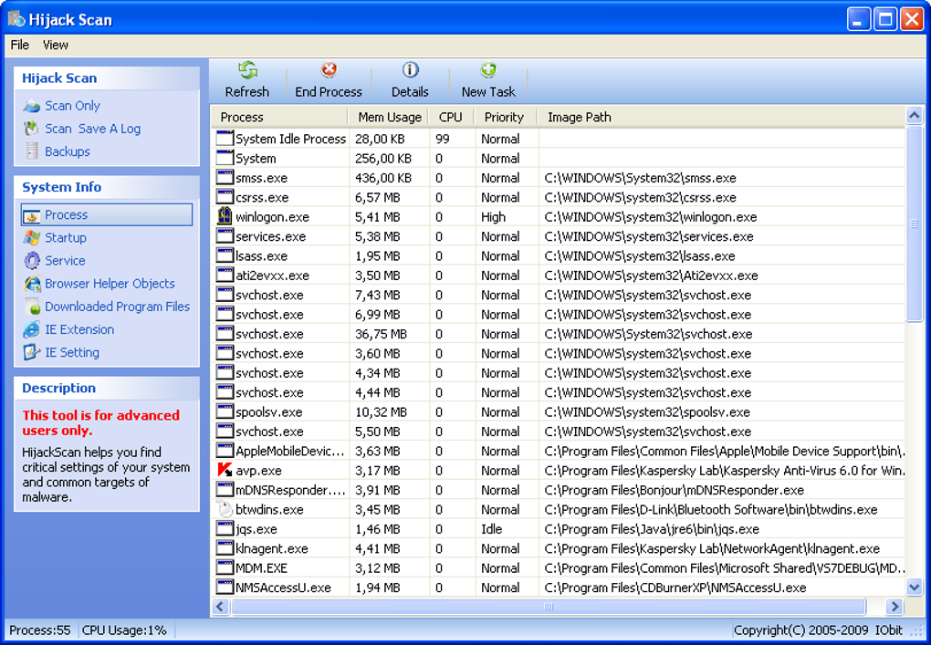Click the Service gear icon

coord(31,261)
